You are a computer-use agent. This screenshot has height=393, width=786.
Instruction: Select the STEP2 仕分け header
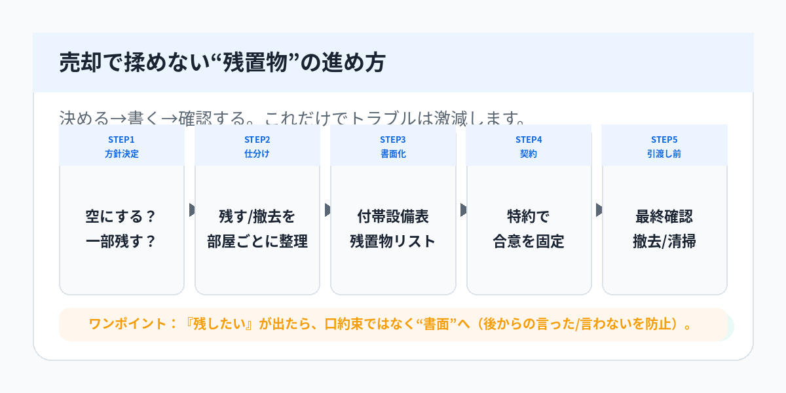[x=257, y=147]
